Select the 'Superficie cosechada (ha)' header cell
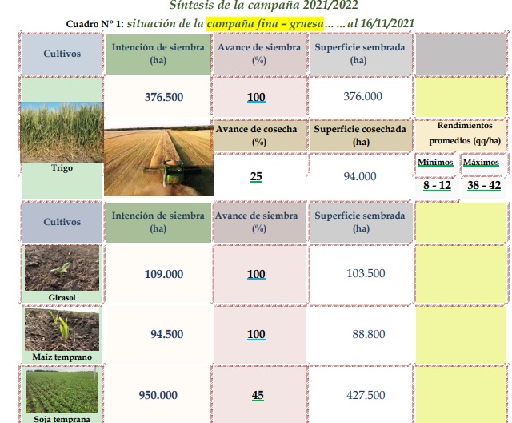This screenshot has width=512, height=423. click(x=358, y=135)
